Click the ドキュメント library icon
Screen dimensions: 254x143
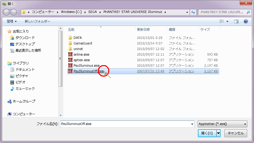pos(12,70)
